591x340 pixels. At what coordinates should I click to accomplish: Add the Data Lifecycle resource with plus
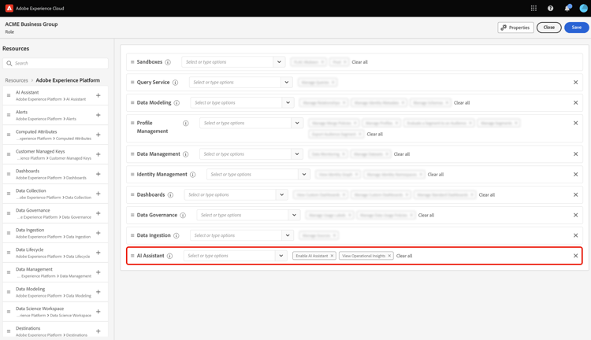[x=98, y=253]
